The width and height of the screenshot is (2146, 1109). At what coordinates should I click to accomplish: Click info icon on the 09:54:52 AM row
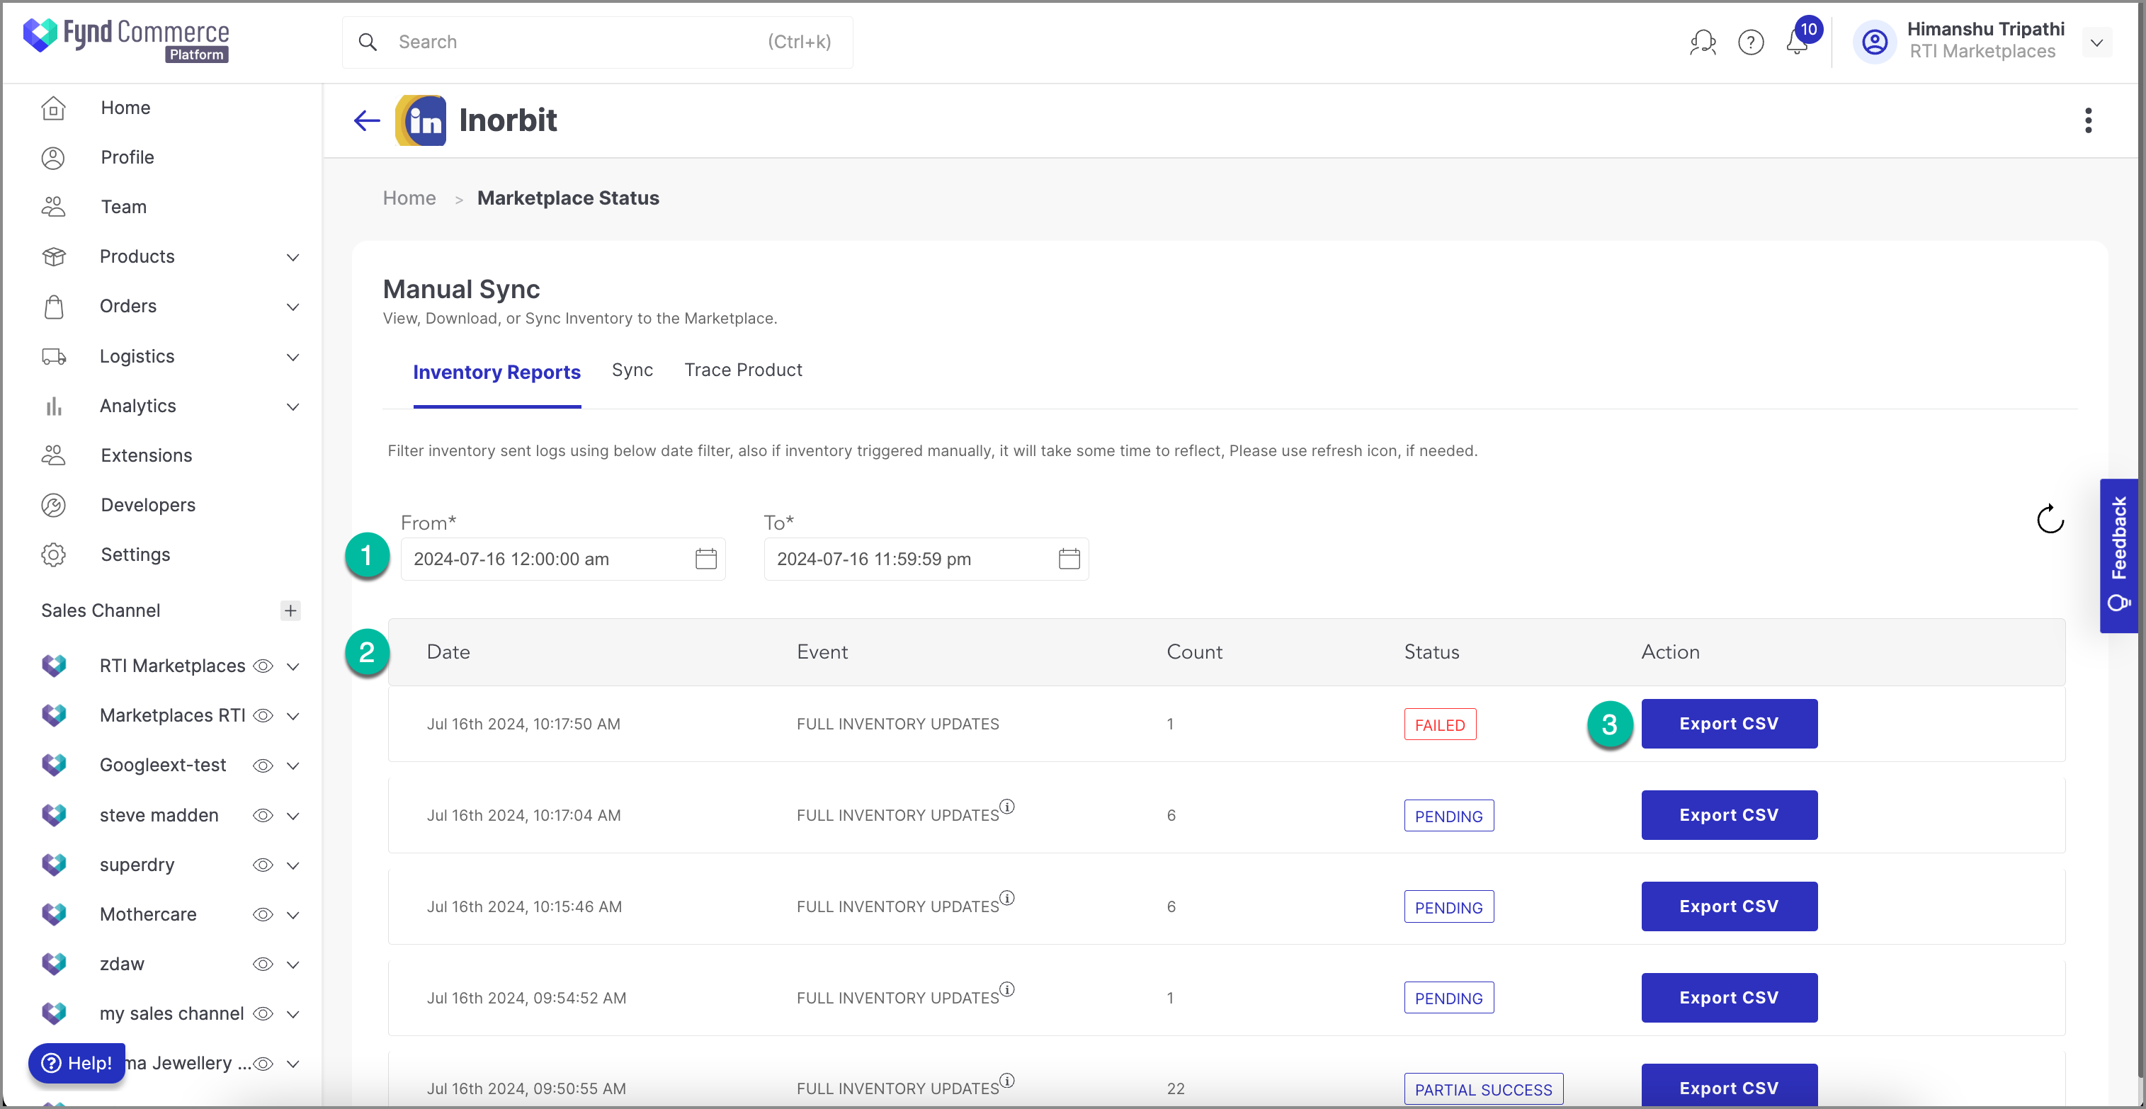1007,989
